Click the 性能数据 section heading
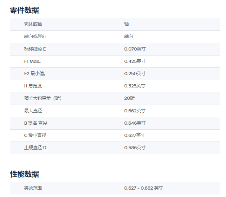 click(24, 174)
